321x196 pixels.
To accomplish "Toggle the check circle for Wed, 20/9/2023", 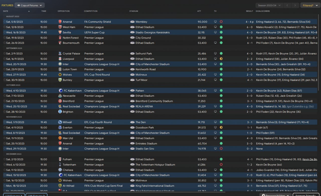I will [5, 64].
